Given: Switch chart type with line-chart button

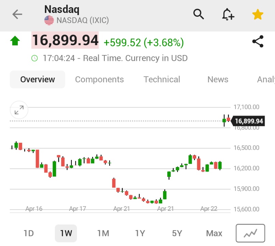Looking at the screenshot, I should (x=250, y=233).
